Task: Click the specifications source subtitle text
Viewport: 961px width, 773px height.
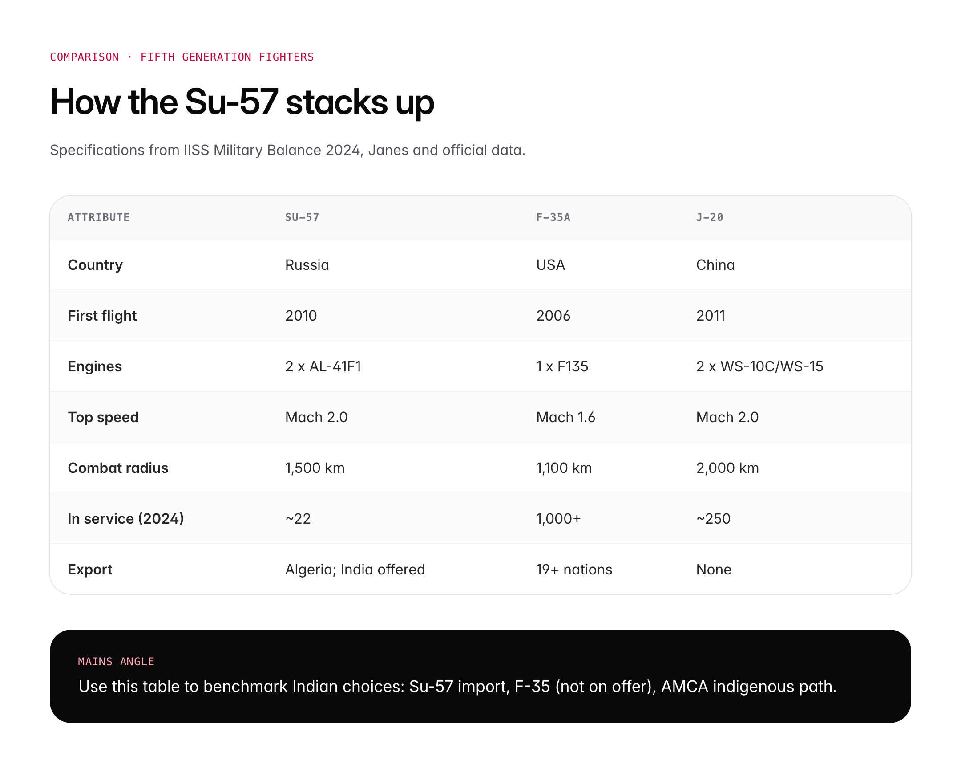Action: coord(287,151)
